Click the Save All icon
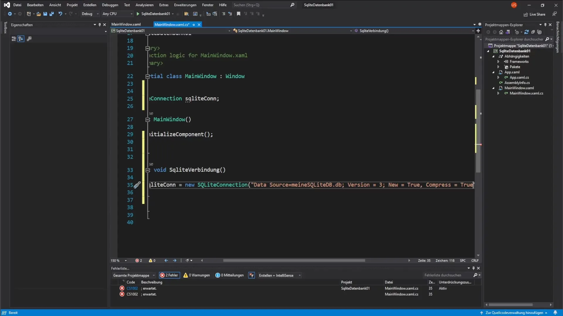This screenshot has width=563, height=316. point(52,14)
